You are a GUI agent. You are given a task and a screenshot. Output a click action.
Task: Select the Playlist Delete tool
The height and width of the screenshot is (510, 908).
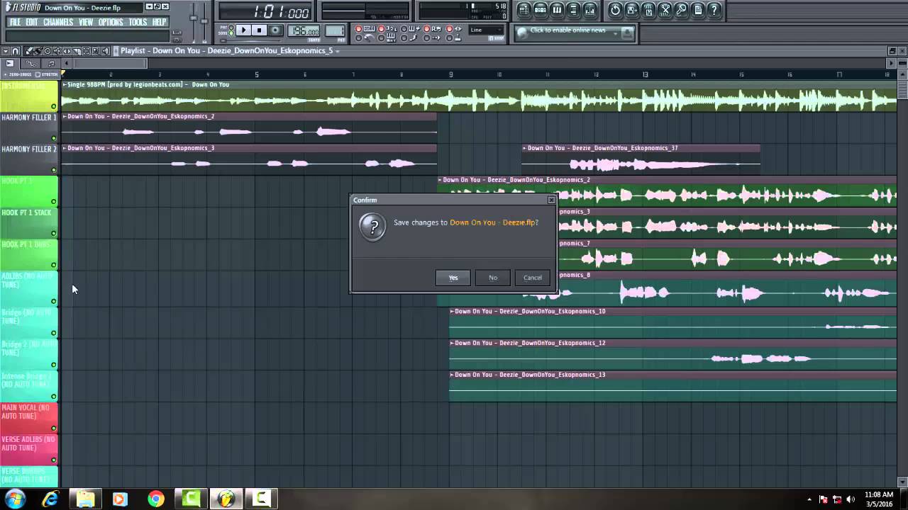48,51
